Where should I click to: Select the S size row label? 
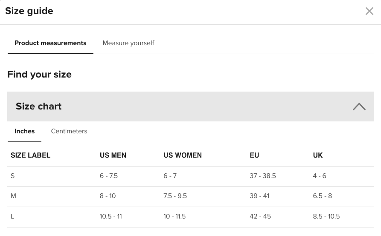pyautogui.click(x=13, y=176)
